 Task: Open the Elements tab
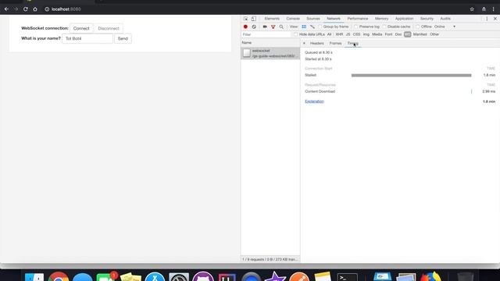[272, 19]
